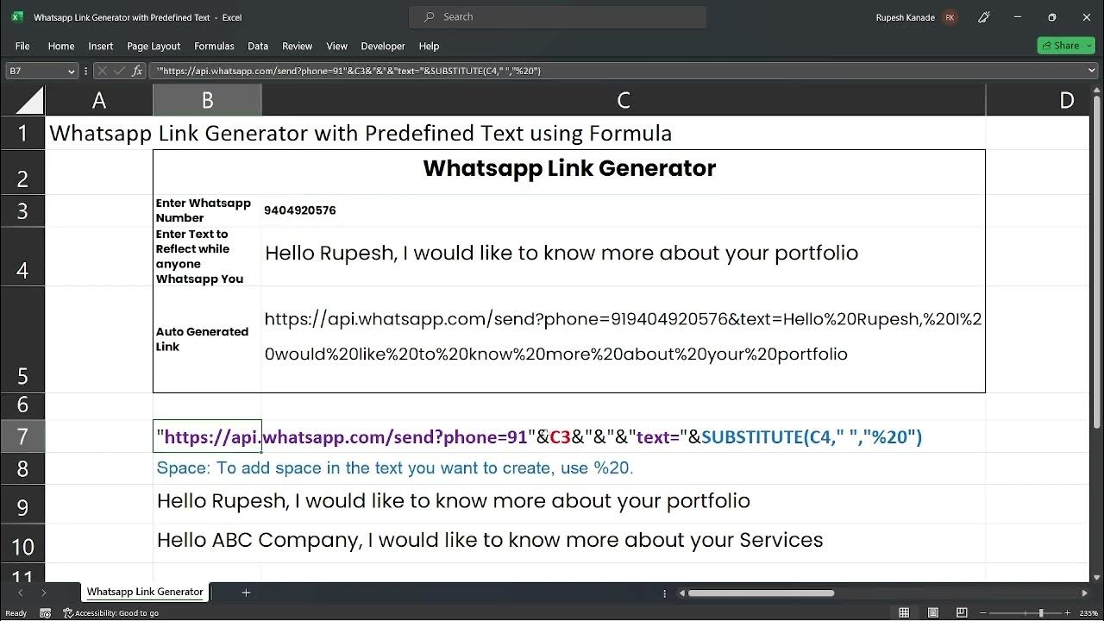Add a new sheet with plus icon
The height and width of the screenshot is (621, 1104).
[x=246, y=593]
